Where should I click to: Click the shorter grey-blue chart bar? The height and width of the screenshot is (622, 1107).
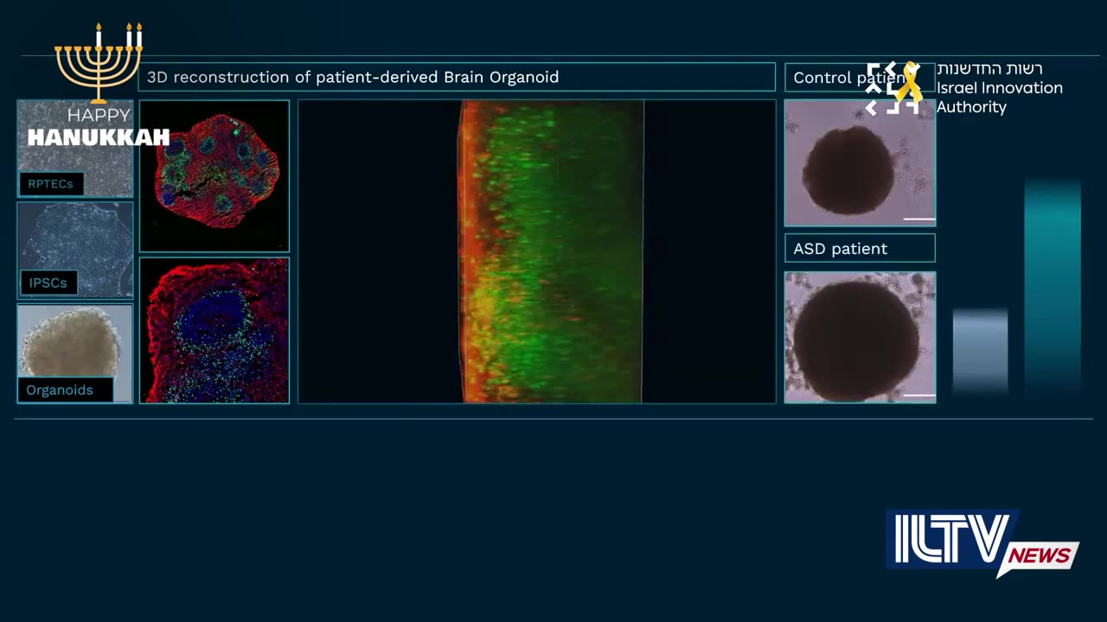coord(980,352)
